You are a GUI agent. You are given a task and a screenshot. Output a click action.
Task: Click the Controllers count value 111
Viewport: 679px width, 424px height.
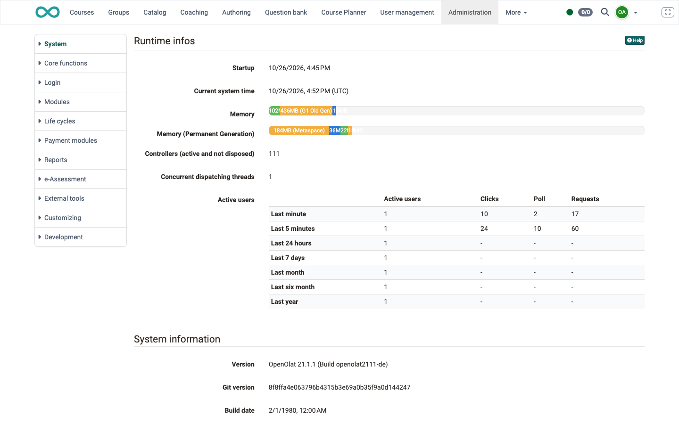[x=274, y=154]
